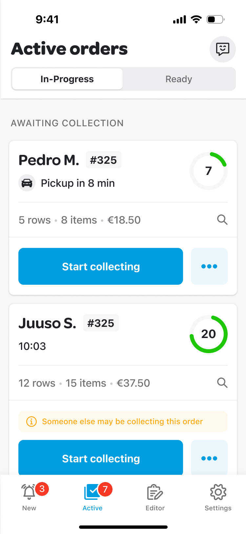Click magnifier icon on Juuso S. order
This screenshot has height=534, width=246.
click(222, 383)
